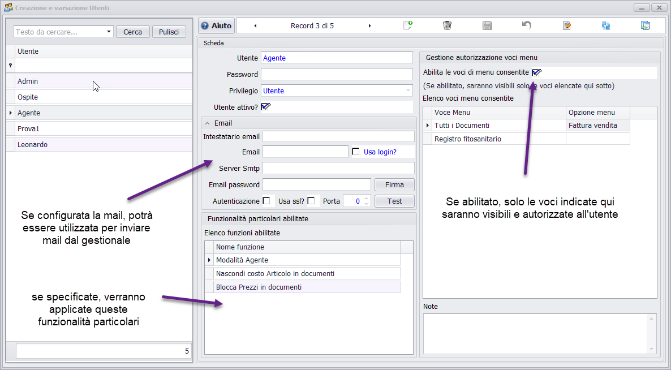671x370 pixels.
Task: Click the new record icon
Action: click(x=407, y=25)
